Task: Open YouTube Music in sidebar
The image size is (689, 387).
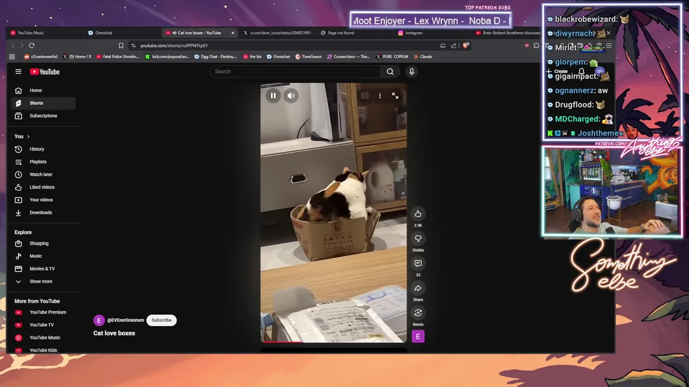Action: point(43,338)
